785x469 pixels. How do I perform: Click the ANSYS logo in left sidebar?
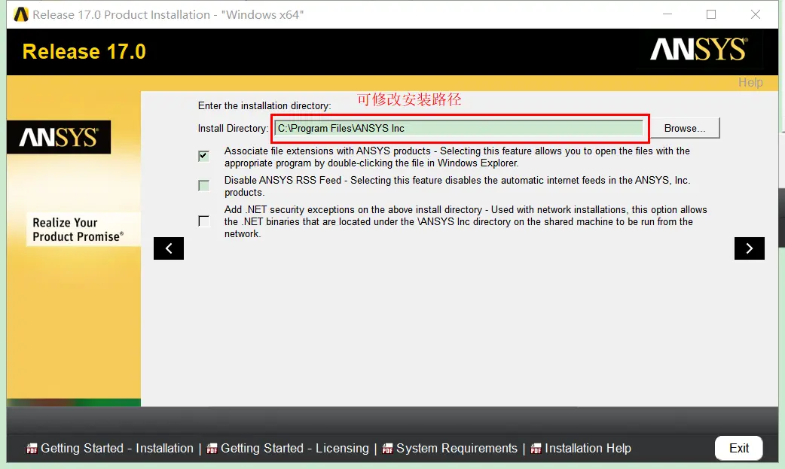(59, 137)
